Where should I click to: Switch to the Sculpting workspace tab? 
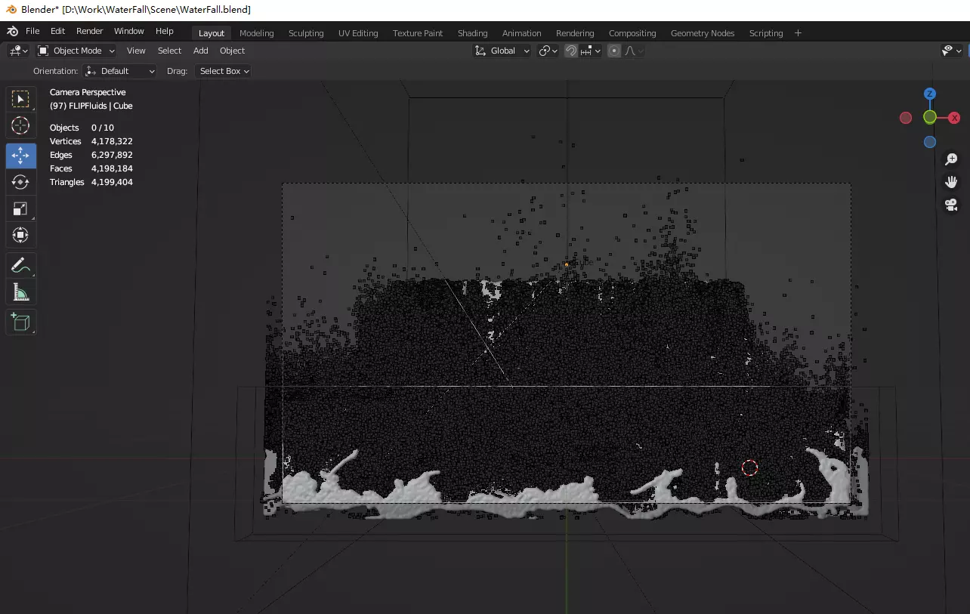(x=306, y=33)
